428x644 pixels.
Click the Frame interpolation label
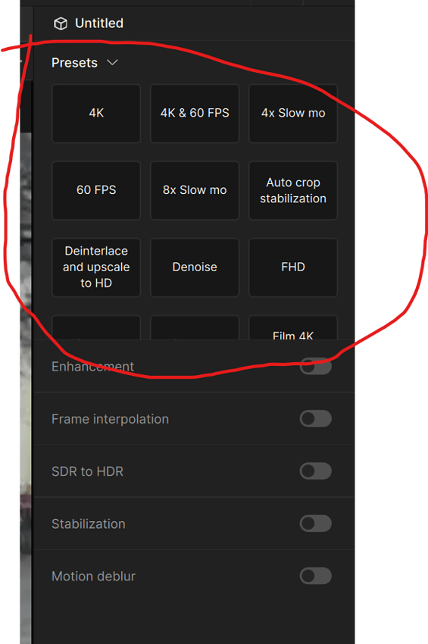(110, 419)
